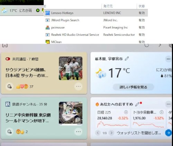Viewport: 173px width, 146px height.
Task: Open the サウジアラビア4連勝 headline
Action: tap(27, 73)
